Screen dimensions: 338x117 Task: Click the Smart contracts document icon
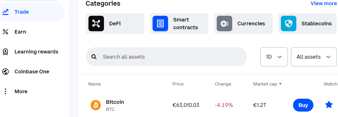point(160,24)
